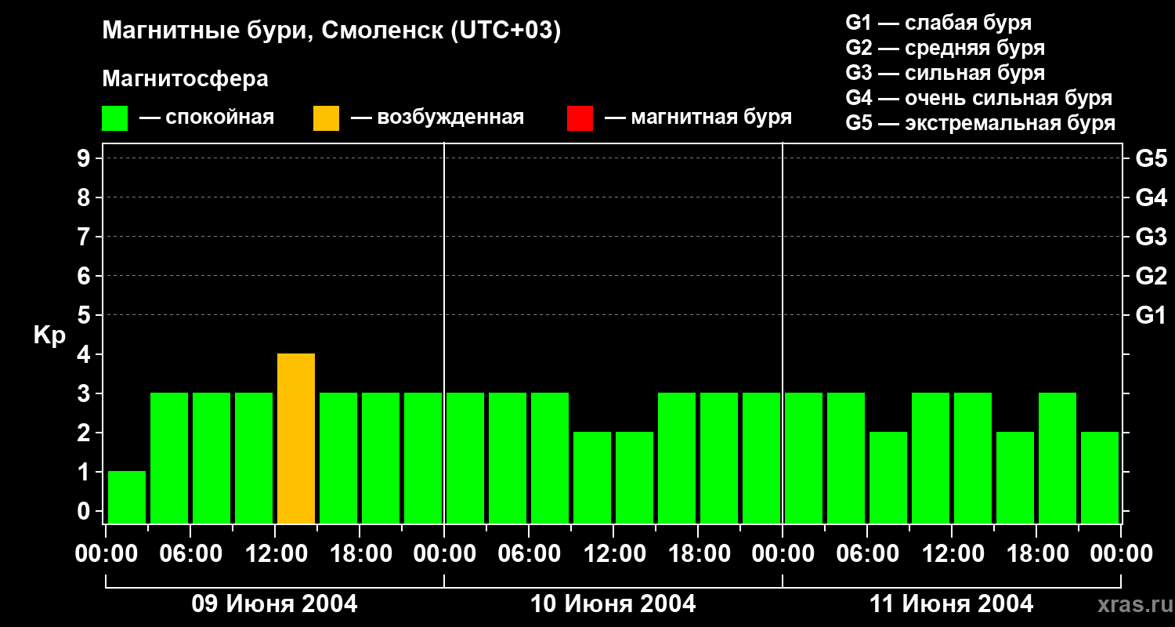Click the Kp axis title
Viewport: 1175px width, 627px height.
point(49,336)
